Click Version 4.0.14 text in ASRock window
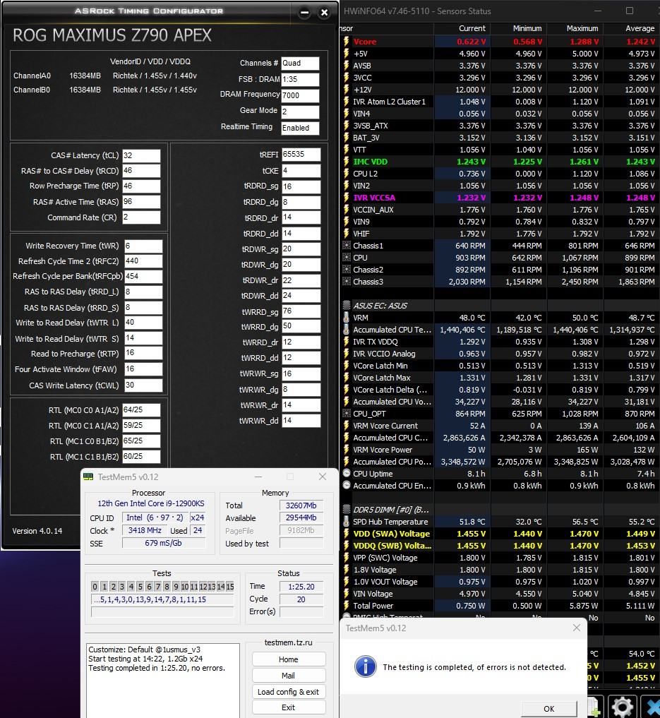Screen dimensions: 660x718 (37, 531)
